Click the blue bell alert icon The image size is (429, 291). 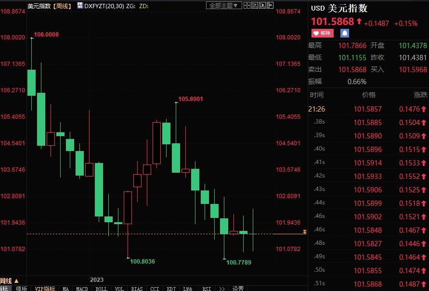(344, 33)
